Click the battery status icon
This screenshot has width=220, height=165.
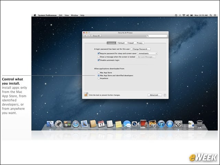pos(191,15)
